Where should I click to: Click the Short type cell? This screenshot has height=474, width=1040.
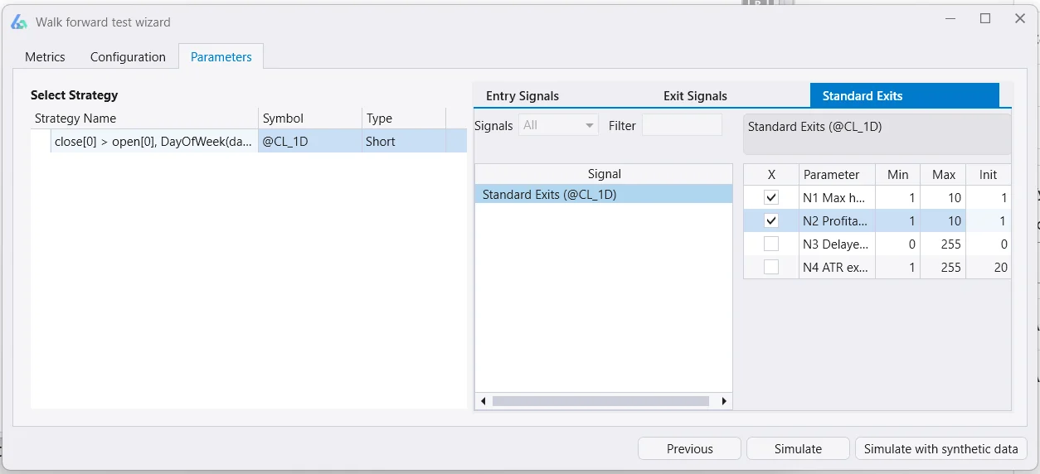click(404, 142)
